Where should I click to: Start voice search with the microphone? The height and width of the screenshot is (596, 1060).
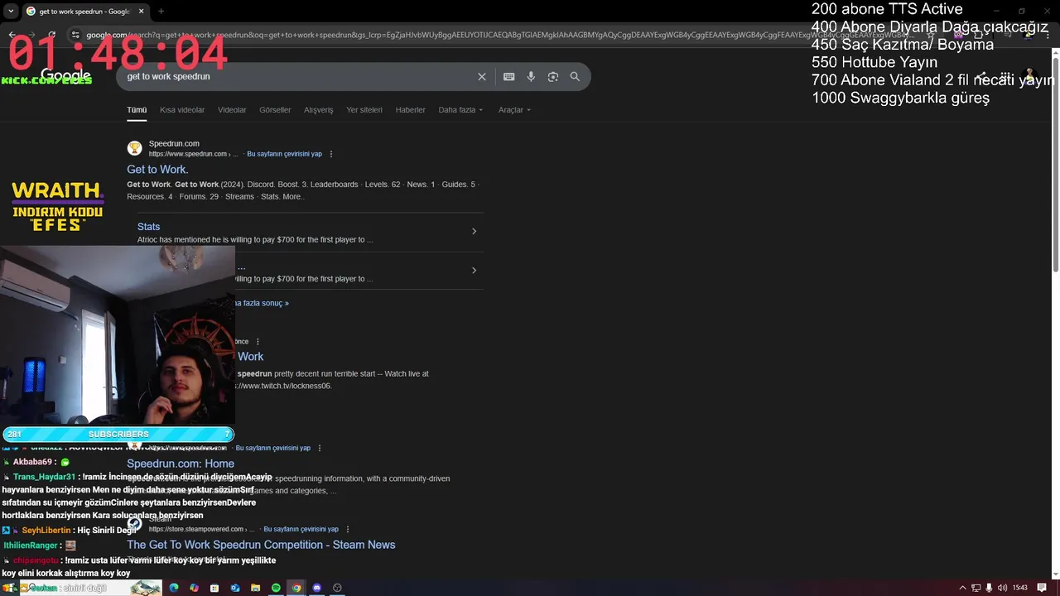pyautogui.click(x=531, y=76)
